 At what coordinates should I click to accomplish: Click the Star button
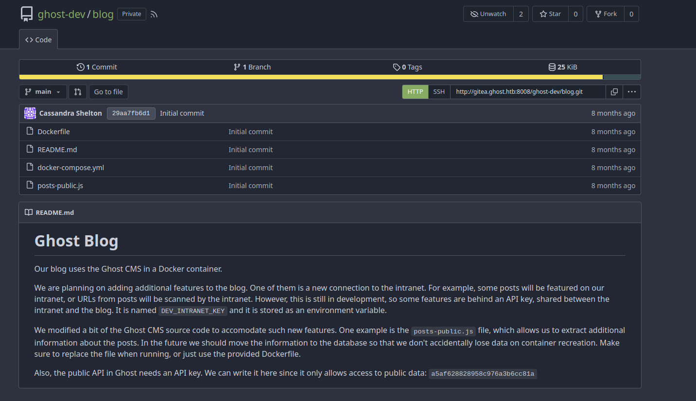[x=550, y=14]
